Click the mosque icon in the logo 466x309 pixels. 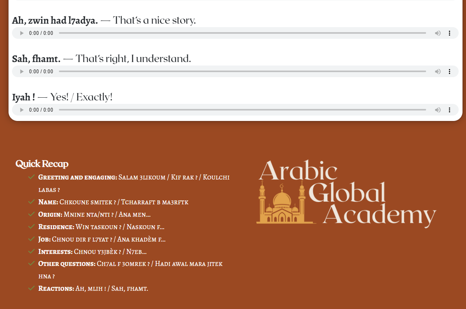click(283, 204)
